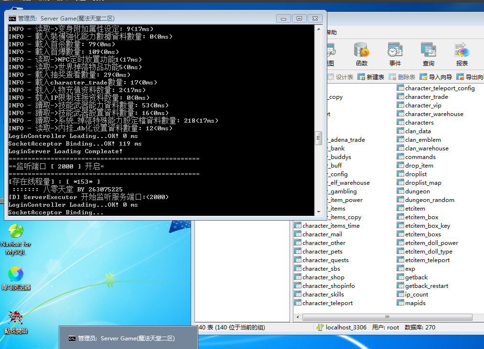This screenshot has width=484, height=349.
Task: Select the character_teleport_config table
Action: 436,88
